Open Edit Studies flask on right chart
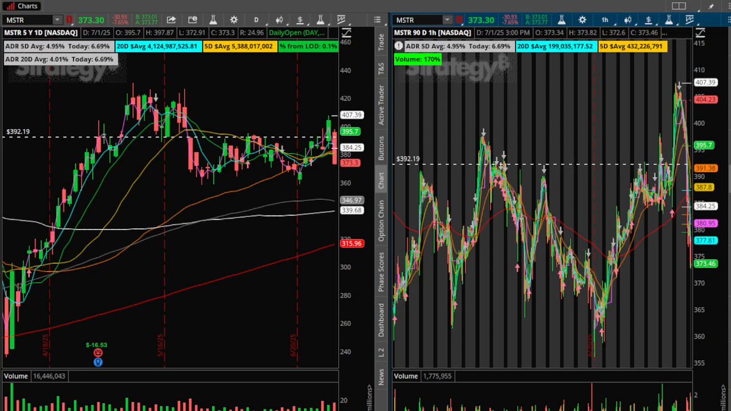The height and width of the screenshot is (411, 731). (x=562, y=19)
